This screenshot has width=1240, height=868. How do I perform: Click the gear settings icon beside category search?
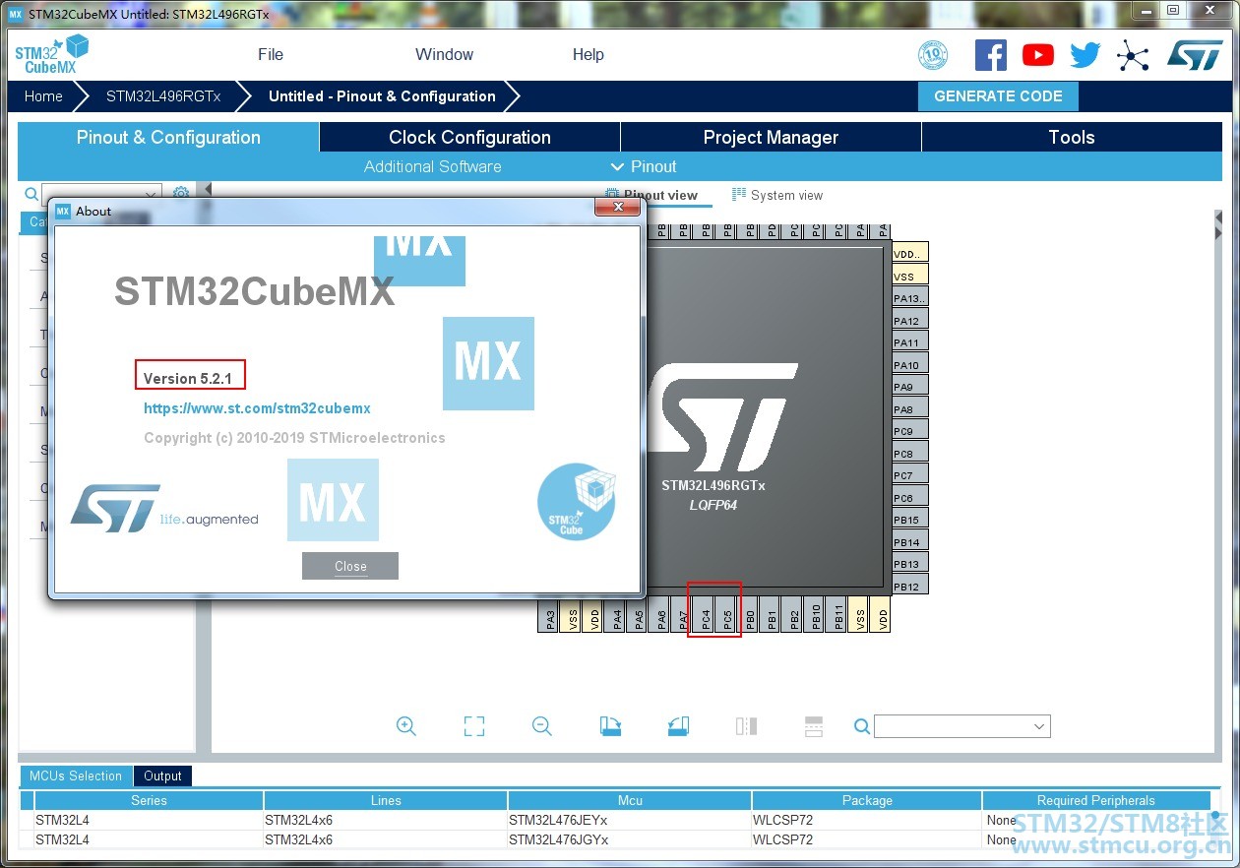tap(181, 194)
